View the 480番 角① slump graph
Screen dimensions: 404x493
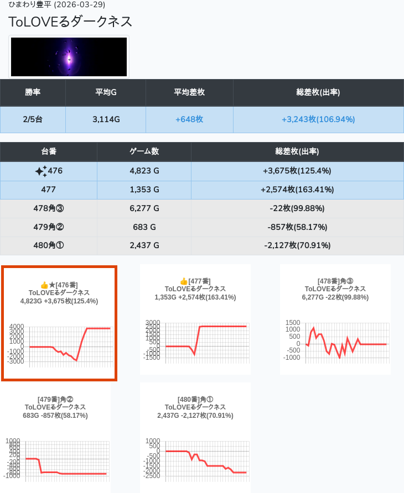(195, 459)
